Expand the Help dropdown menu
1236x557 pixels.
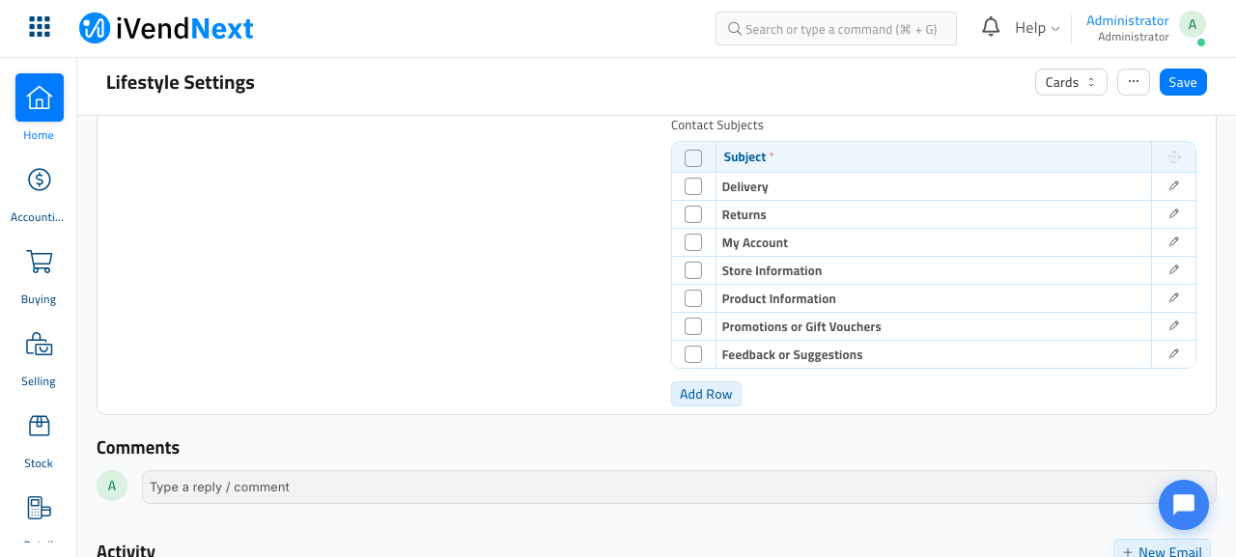pos(1037,28)
